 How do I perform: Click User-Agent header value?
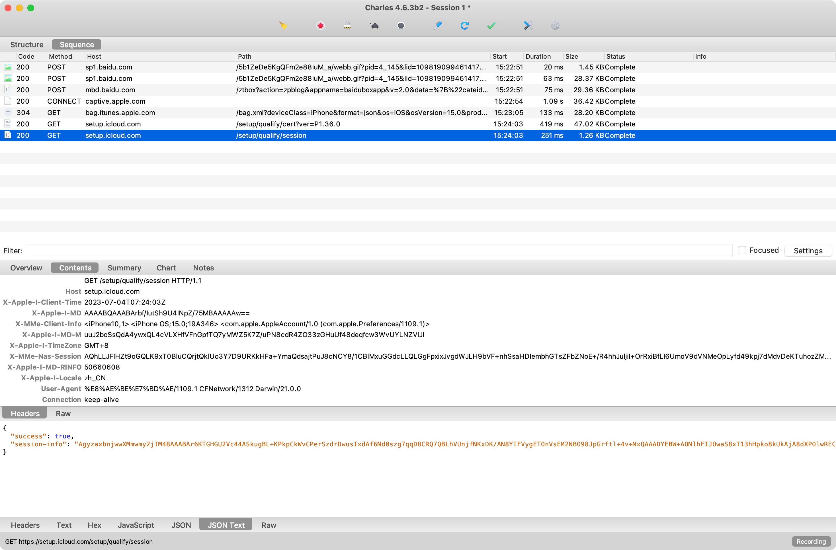[192, 388]
